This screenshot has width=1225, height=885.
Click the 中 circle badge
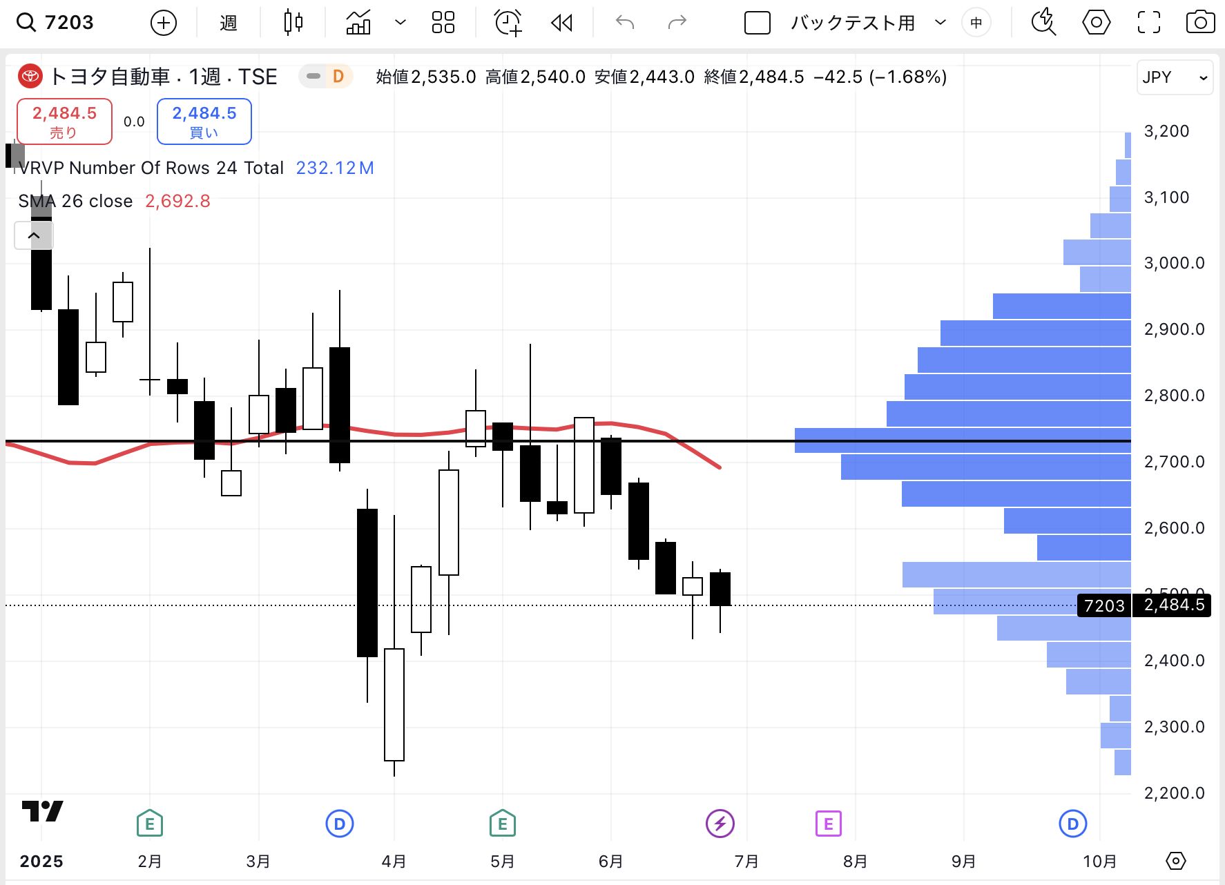[x=976, y=23]
